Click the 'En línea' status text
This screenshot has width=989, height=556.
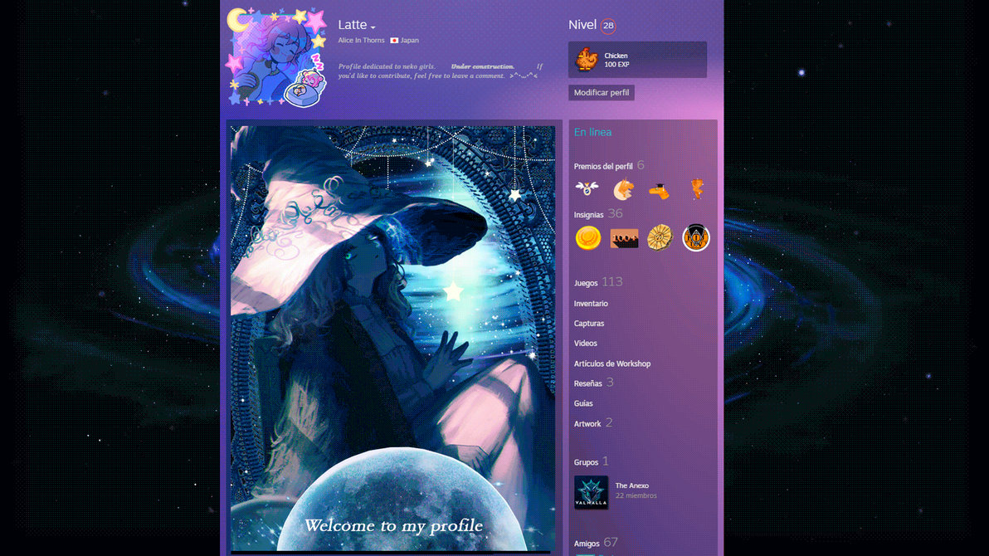593,132
